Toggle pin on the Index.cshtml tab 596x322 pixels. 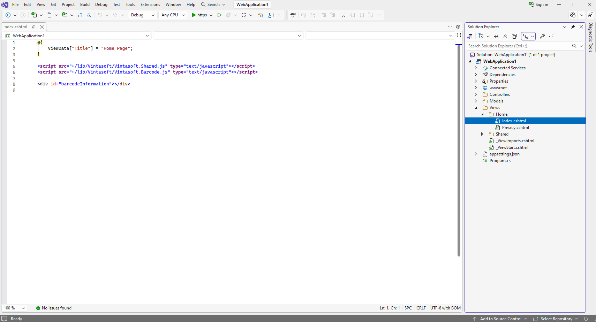[x=33, y=27]
